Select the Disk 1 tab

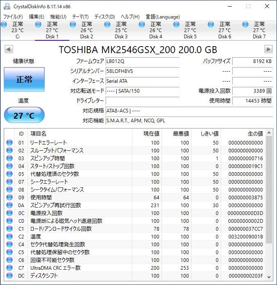click(x=52, y=30)
